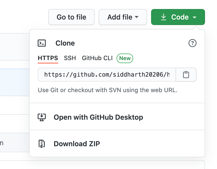Click the text 'Use Git or checkout with SVN'
Screen dimensions: 217x169
click(79, 90)
